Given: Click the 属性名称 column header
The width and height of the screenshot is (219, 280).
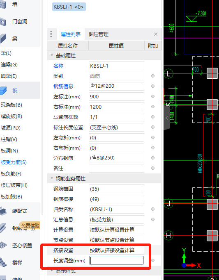Looking at the screenshot, I should click(x=68, y=46).
